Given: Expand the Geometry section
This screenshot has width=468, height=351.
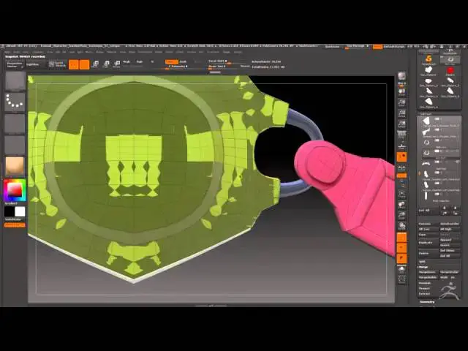Looking at the screenshot, I should coord(427,302).
